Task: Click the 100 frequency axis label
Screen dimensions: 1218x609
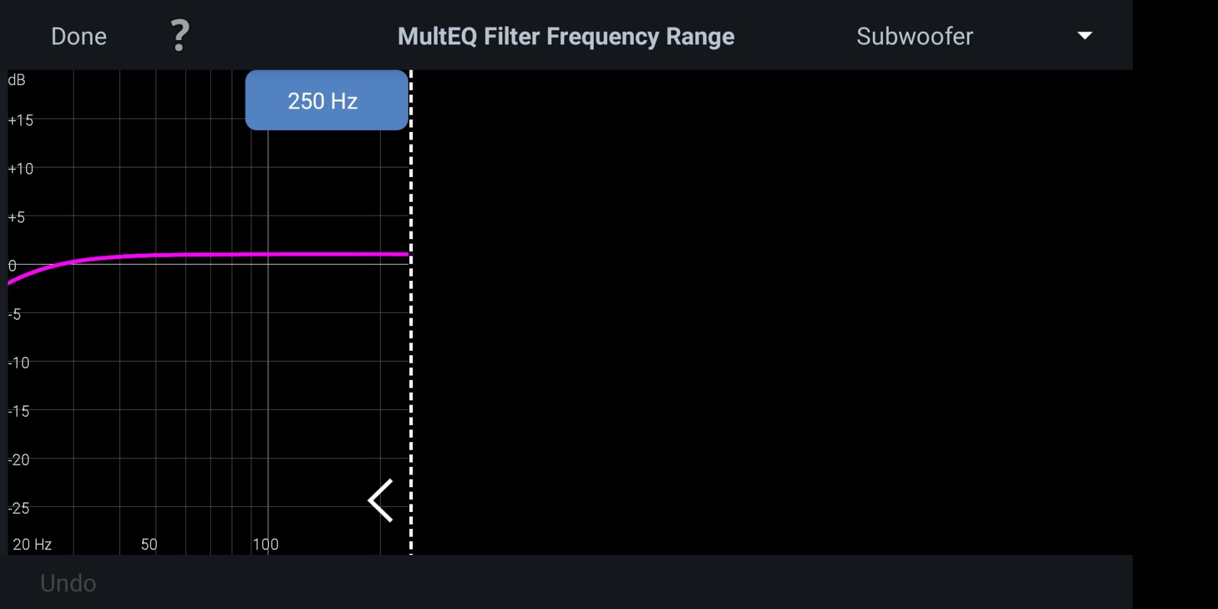Action: pos(265,544)
